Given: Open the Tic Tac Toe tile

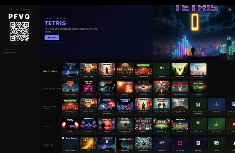Looking at the screenshot, I should [x=180, y=145].
